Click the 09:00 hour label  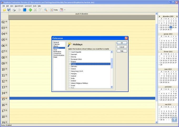coord(4,63)
